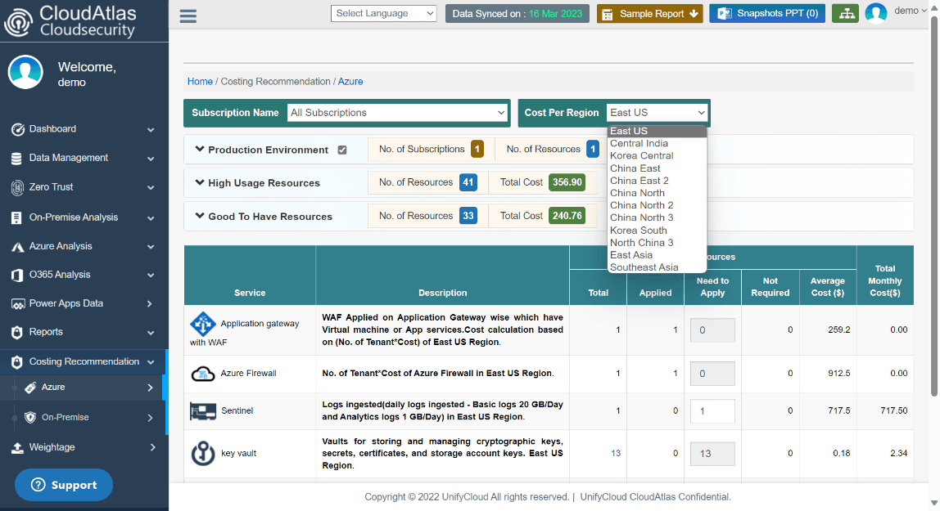Viewport: 940px width, 511px height.
Task: Collapse the Cost Per Region dropdown
Action: tap(657, 113)
